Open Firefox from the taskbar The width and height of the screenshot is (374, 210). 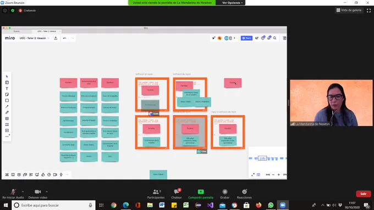[258, 205]
